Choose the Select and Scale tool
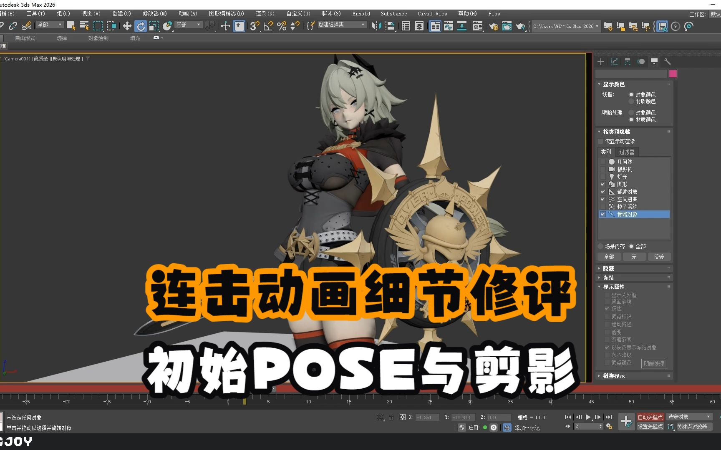Screen dimensions: 721x450 click(154, 26)
